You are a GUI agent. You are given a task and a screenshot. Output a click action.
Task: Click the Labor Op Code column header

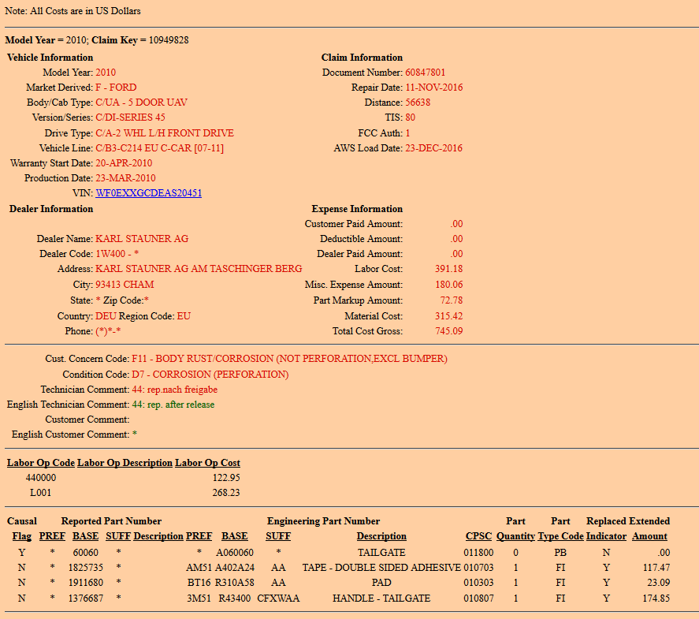click(x=41, y=463)
